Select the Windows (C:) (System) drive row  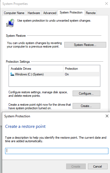click(54, 74)
